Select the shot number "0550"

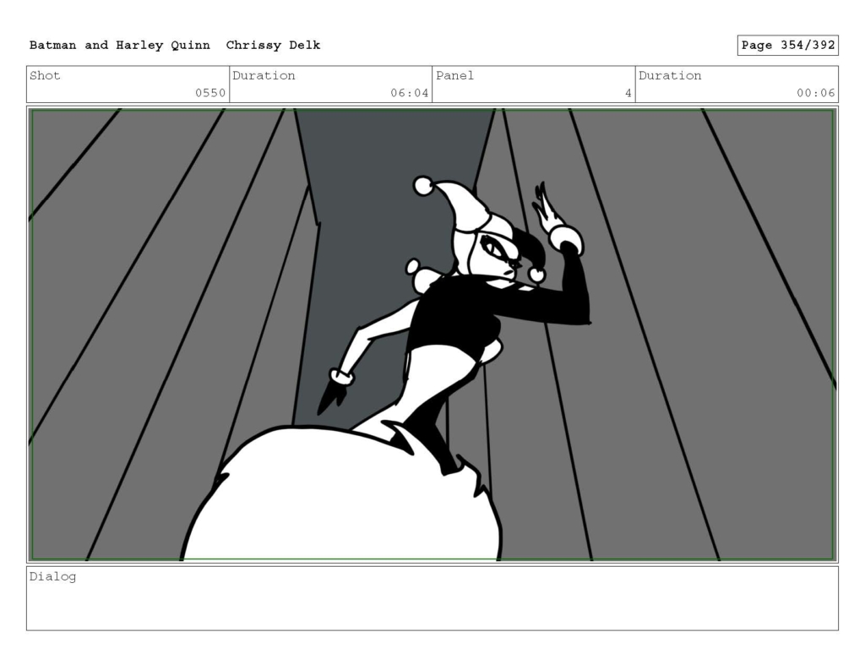[210, 93]
